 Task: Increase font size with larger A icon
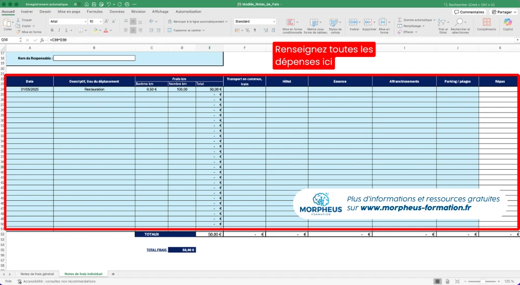point(107,21)
